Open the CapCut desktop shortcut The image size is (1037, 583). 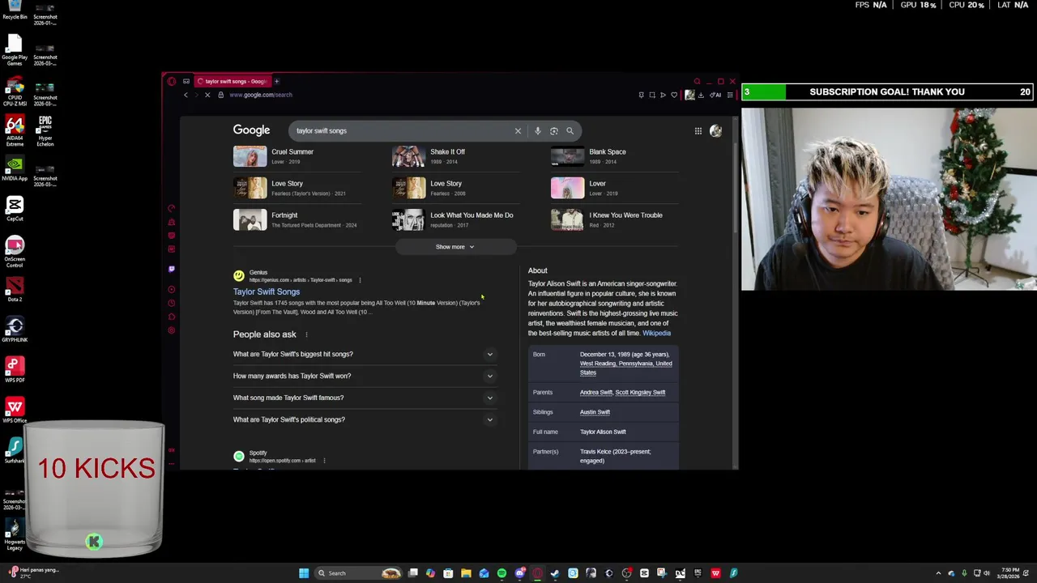(15, 208)
